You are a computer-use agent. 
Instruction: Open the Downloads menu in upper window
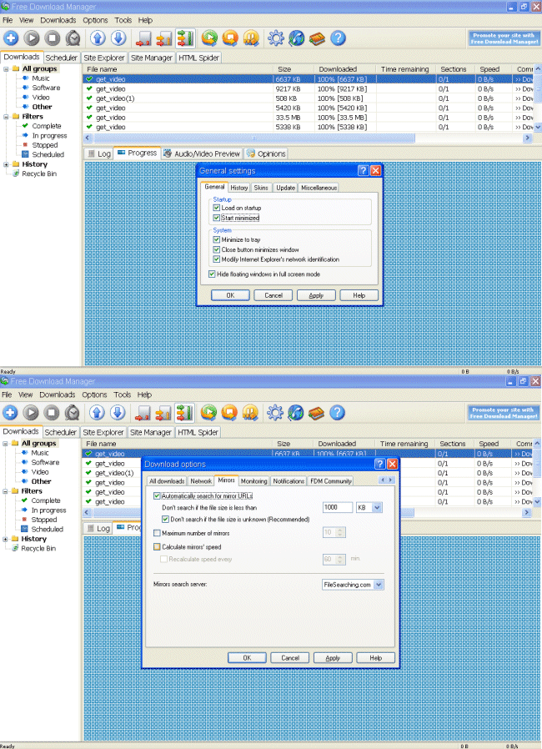(58, 20)
